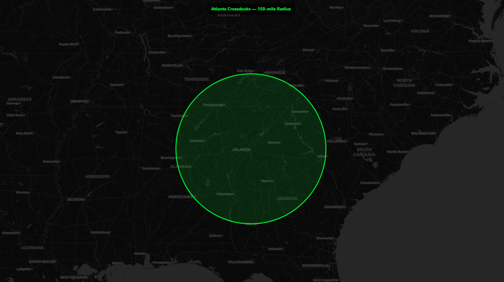Click the LOUISIANA state label

tap(32, 248)
